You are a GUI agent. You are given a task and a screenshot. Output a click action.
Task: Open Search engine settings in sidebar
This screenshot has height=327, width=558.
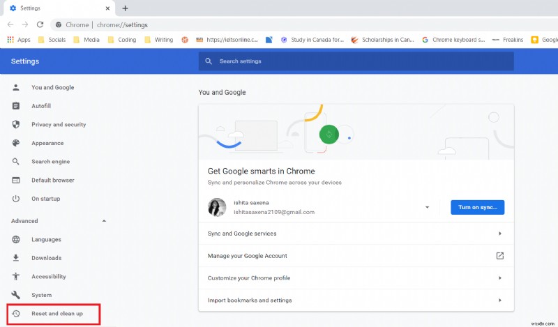click(x=50, y=162)
